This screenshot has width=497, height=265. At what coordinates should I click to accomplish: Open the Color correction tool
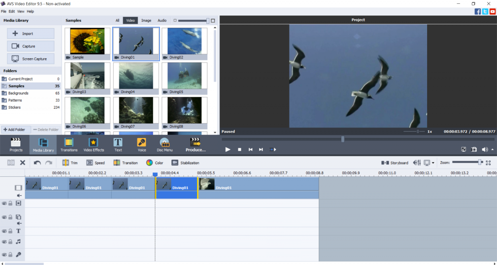(155, 163)
